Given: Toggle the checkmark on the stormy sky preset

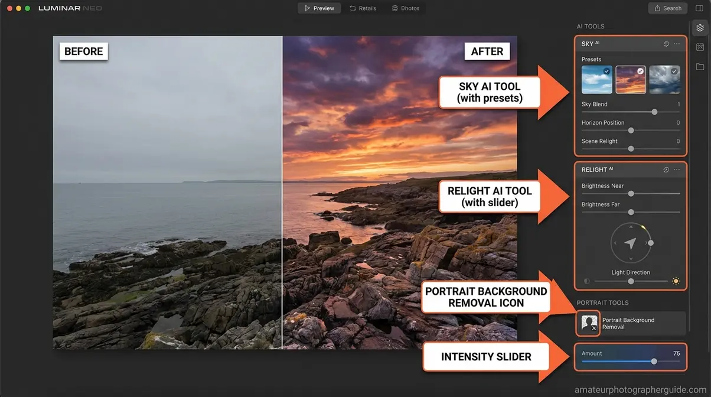Looking at the screenshot, I should click(676, 71).
